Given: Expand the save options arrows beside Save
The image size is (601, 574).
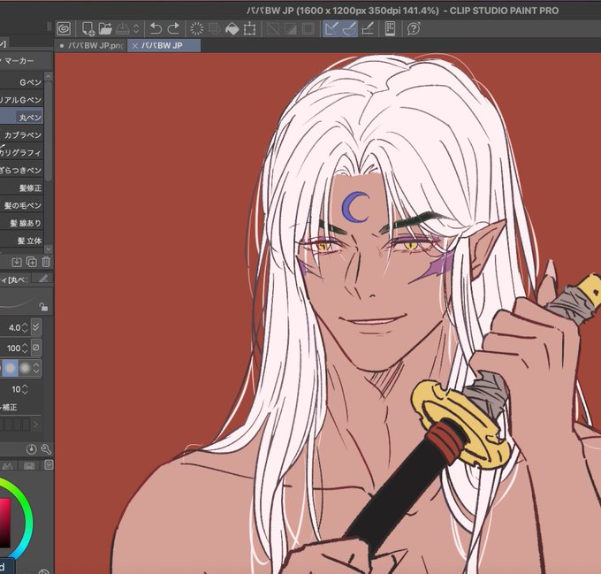Looking at the screenshot, I should (x=136, y=29).
